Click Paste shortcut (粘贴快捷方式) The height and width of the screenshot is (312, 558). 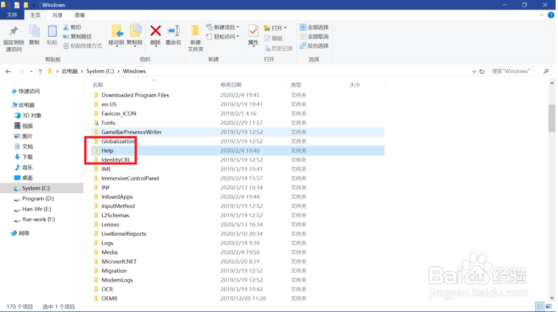[82, 46]
